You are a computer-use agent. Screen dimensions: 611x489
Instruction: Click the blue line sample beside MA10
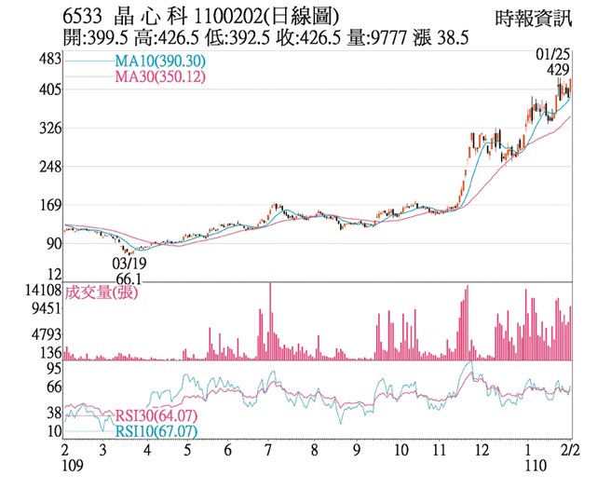[x=90, y=61]
